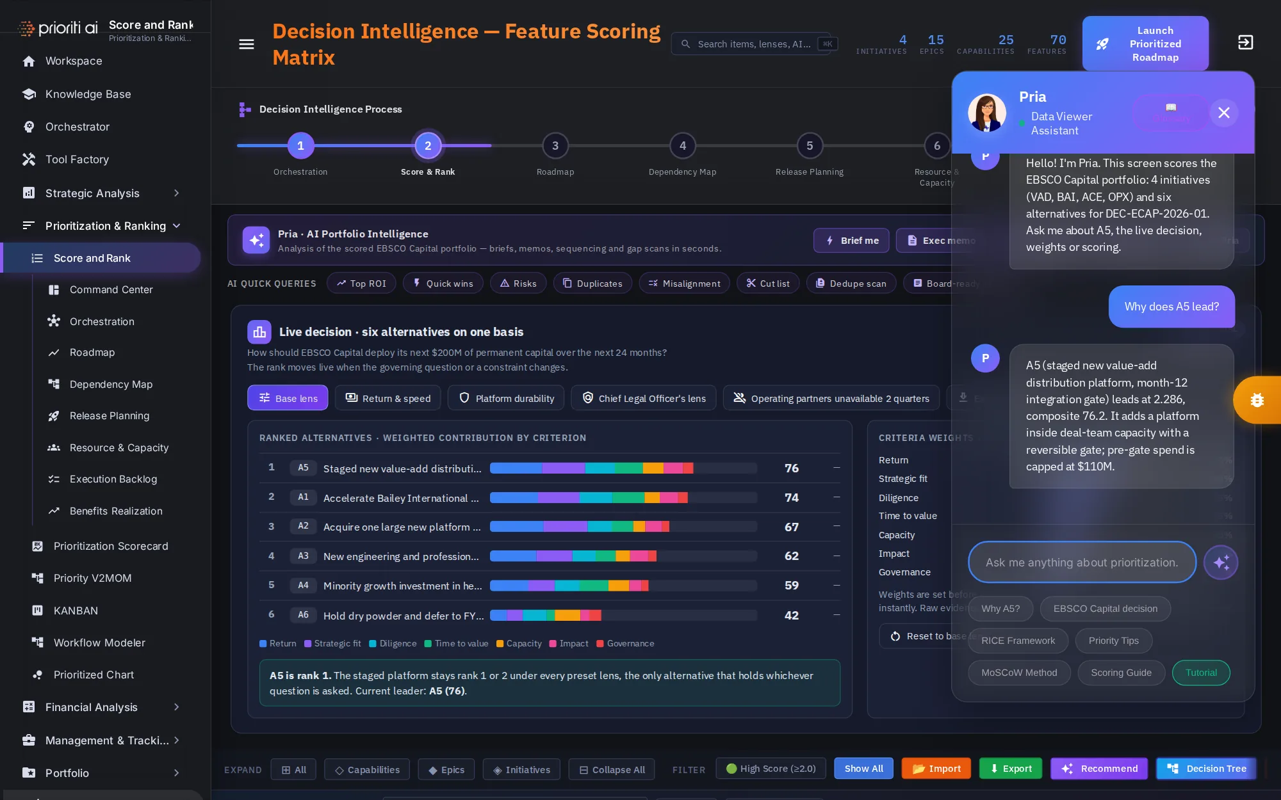Open Dependency Map in sidebar
This screenshot has width=1281, height=800.
(x=111, y=384)
